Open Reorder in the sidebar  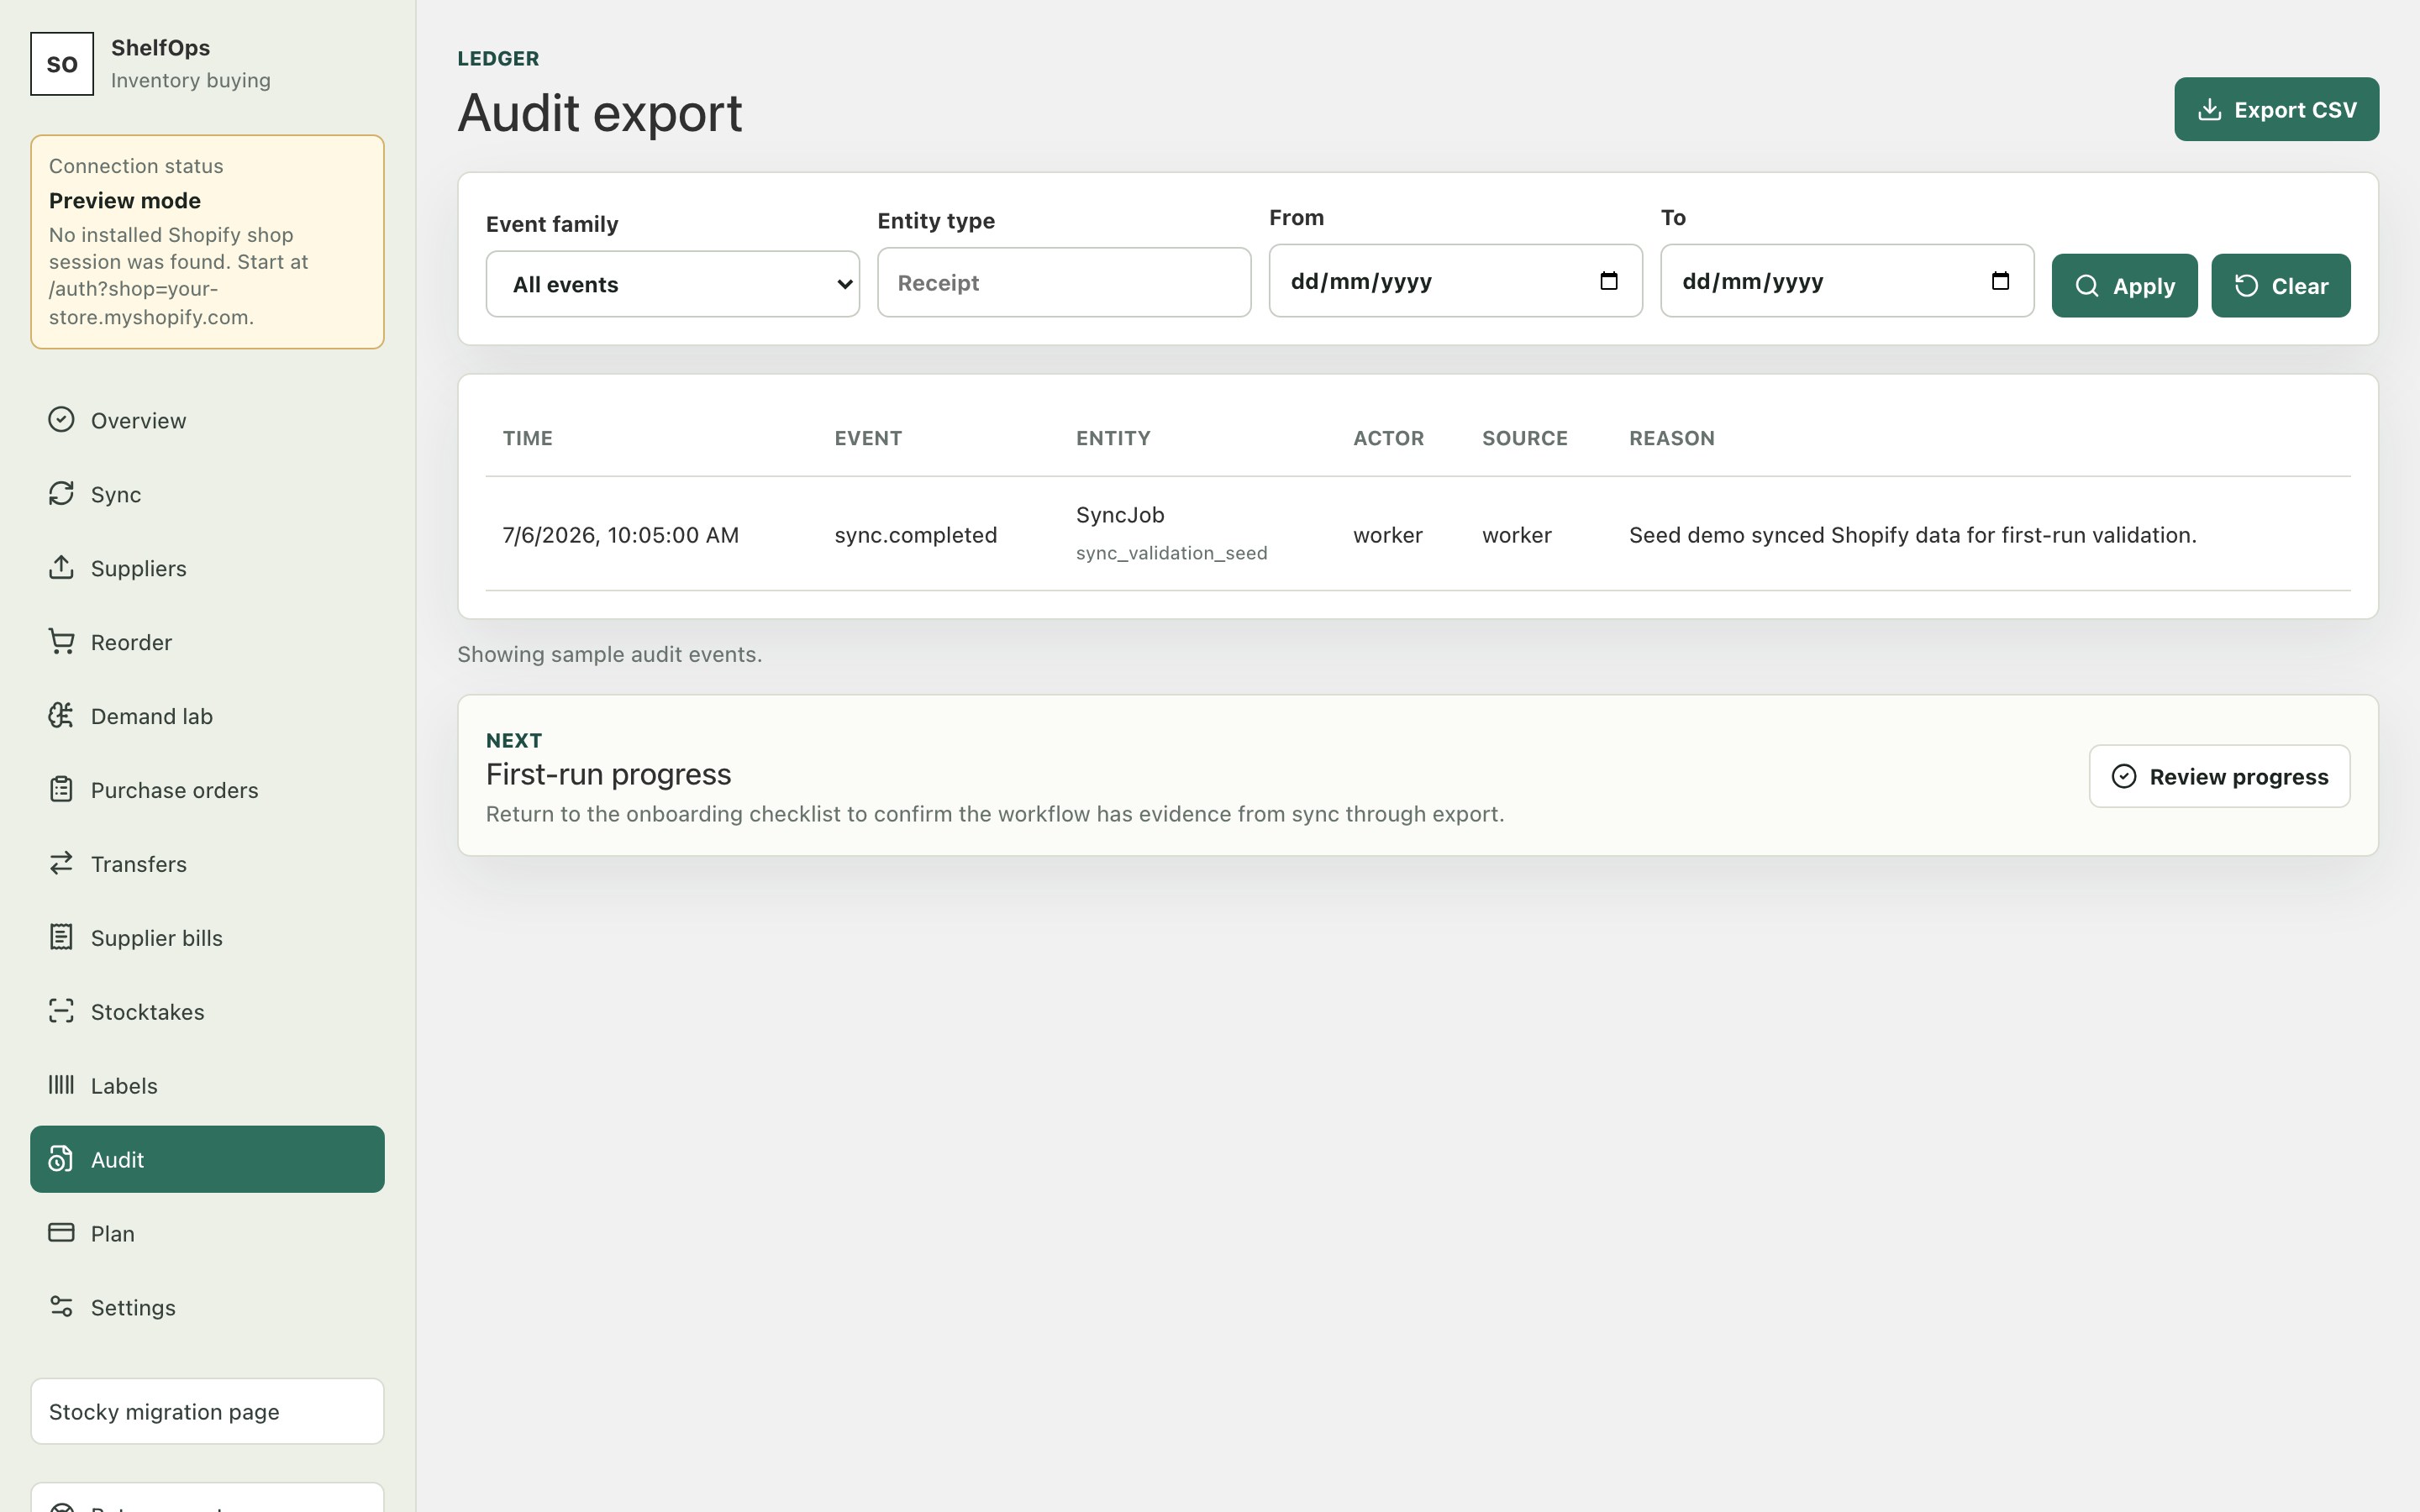pyautogui.click(x=207, y=642)
